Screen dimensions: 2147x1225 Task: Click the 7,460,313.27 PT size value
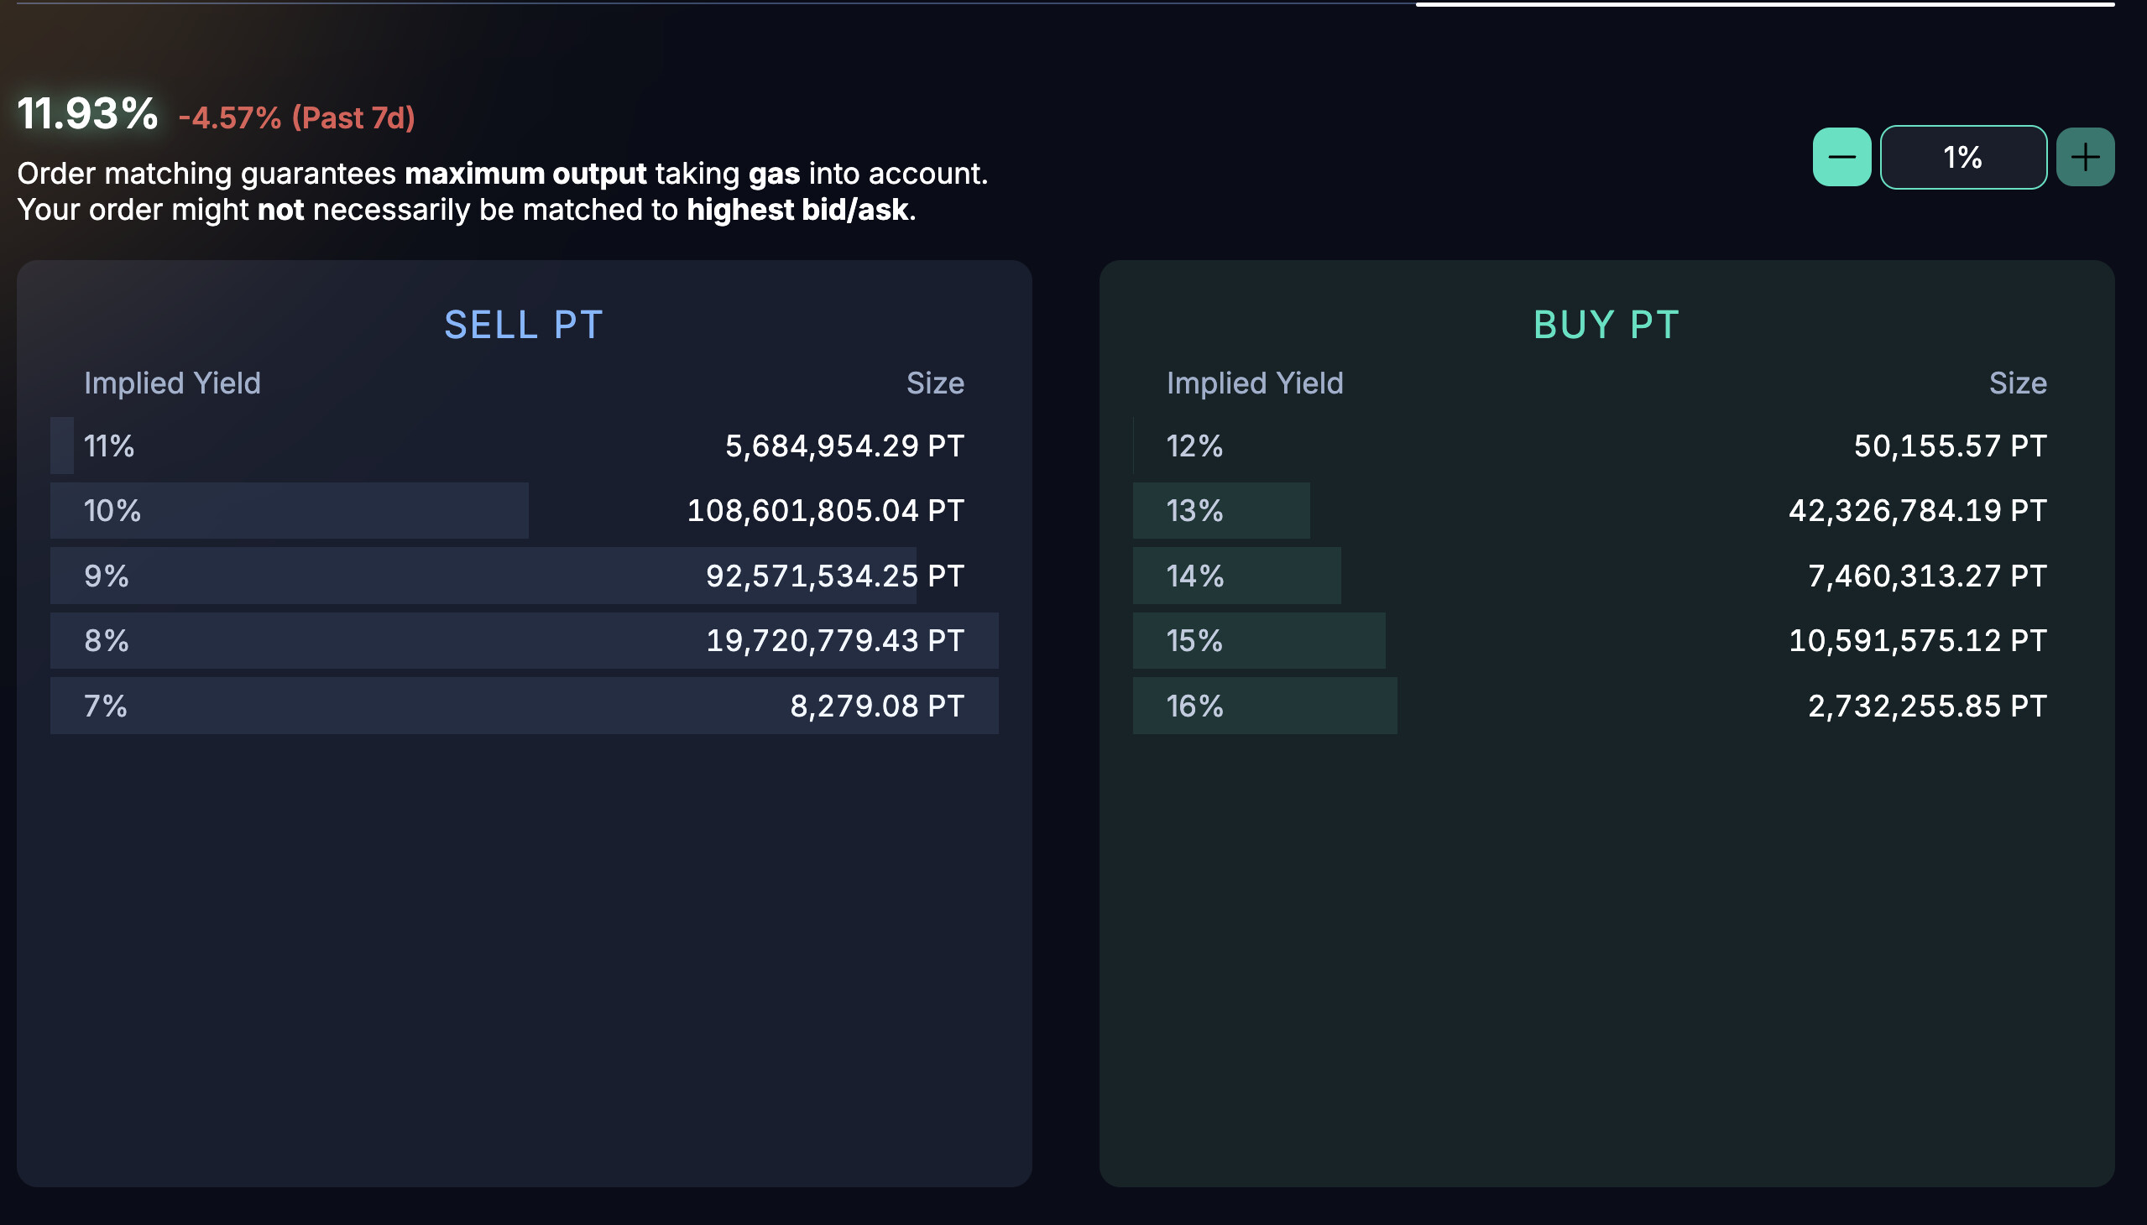click(1927, 576)
